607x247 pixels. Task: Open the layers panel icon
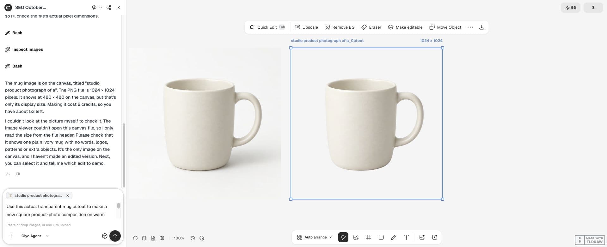(x=144, y=238)
